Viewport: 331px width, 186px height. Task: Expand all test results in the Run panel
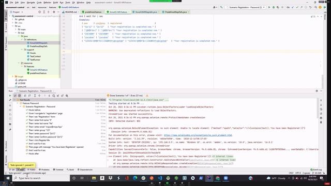pyautogui.click(x=35, y=96)
